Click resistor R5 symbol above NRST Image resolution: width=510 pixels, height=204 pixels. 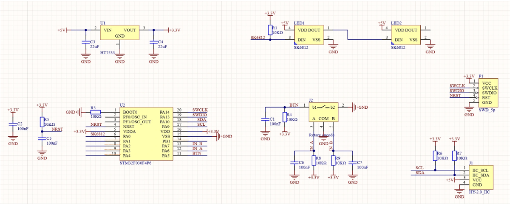(42, 122)
